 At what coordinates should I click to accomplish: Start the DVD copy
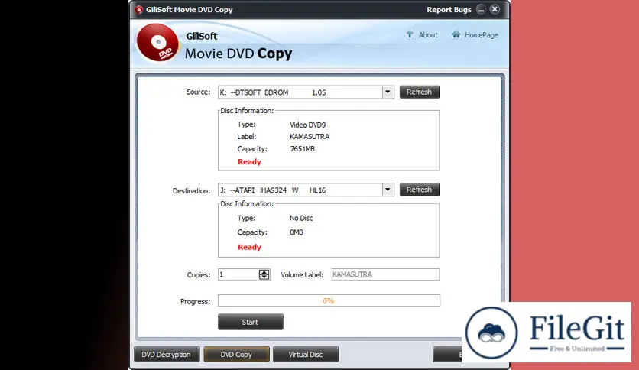tap(250, 322)
